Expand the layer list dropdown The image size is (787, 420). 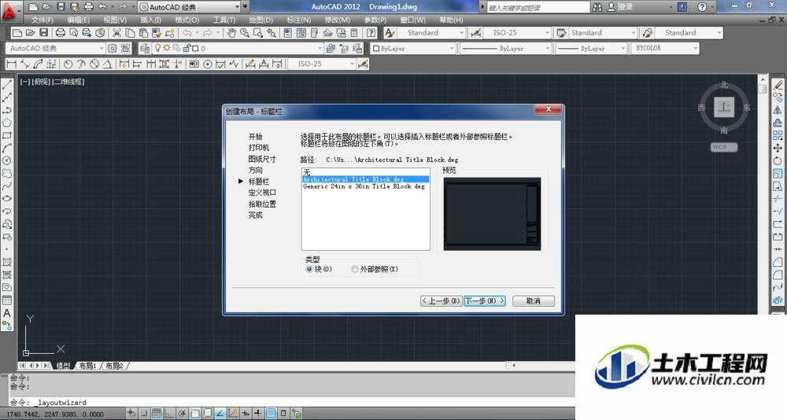320,48
